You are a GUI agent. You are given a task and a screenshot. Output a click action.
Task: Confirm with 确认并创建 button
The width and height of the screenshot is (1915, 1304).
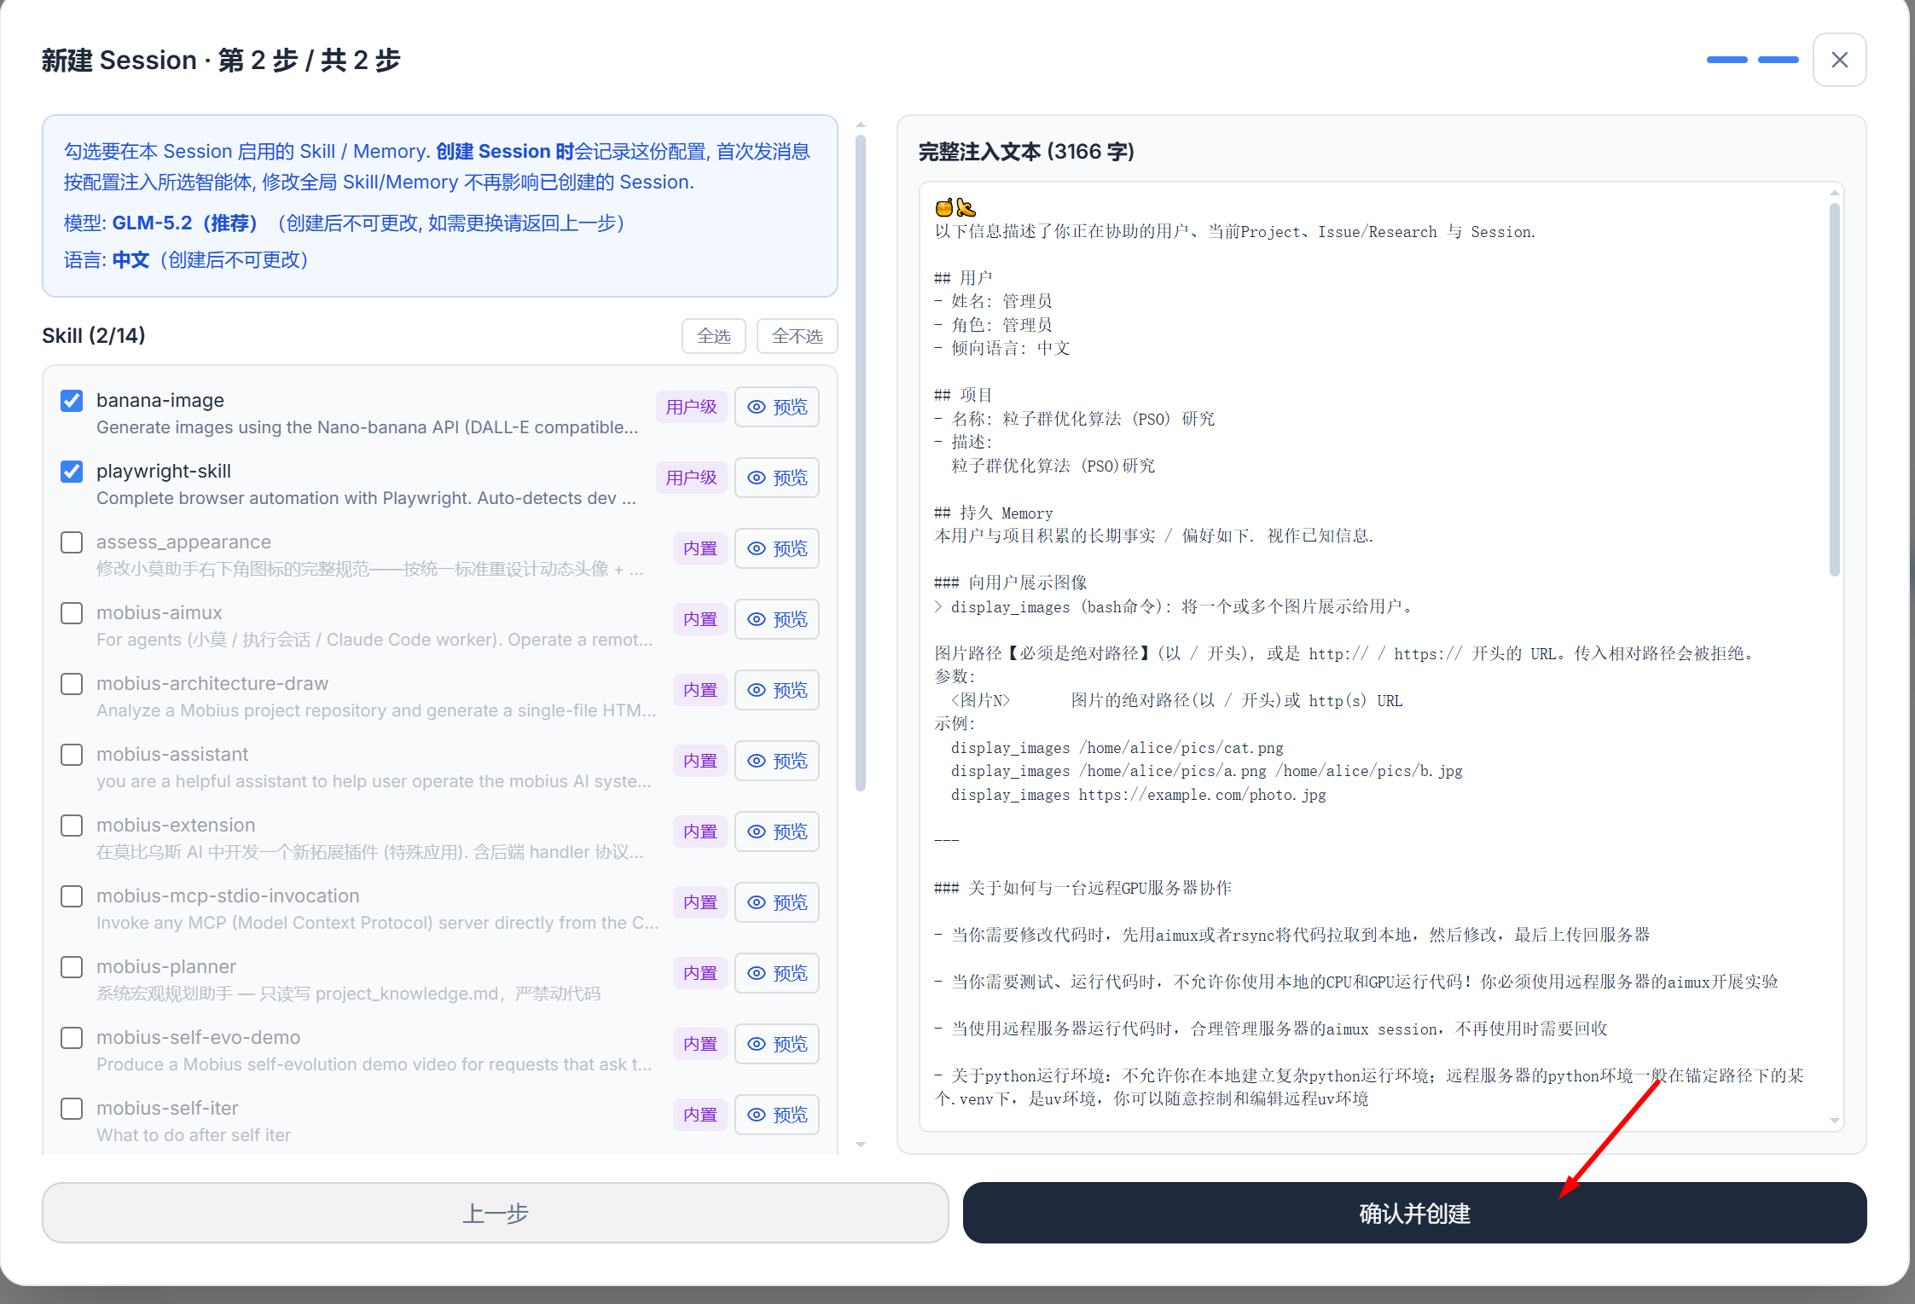click(1414, 1213)
